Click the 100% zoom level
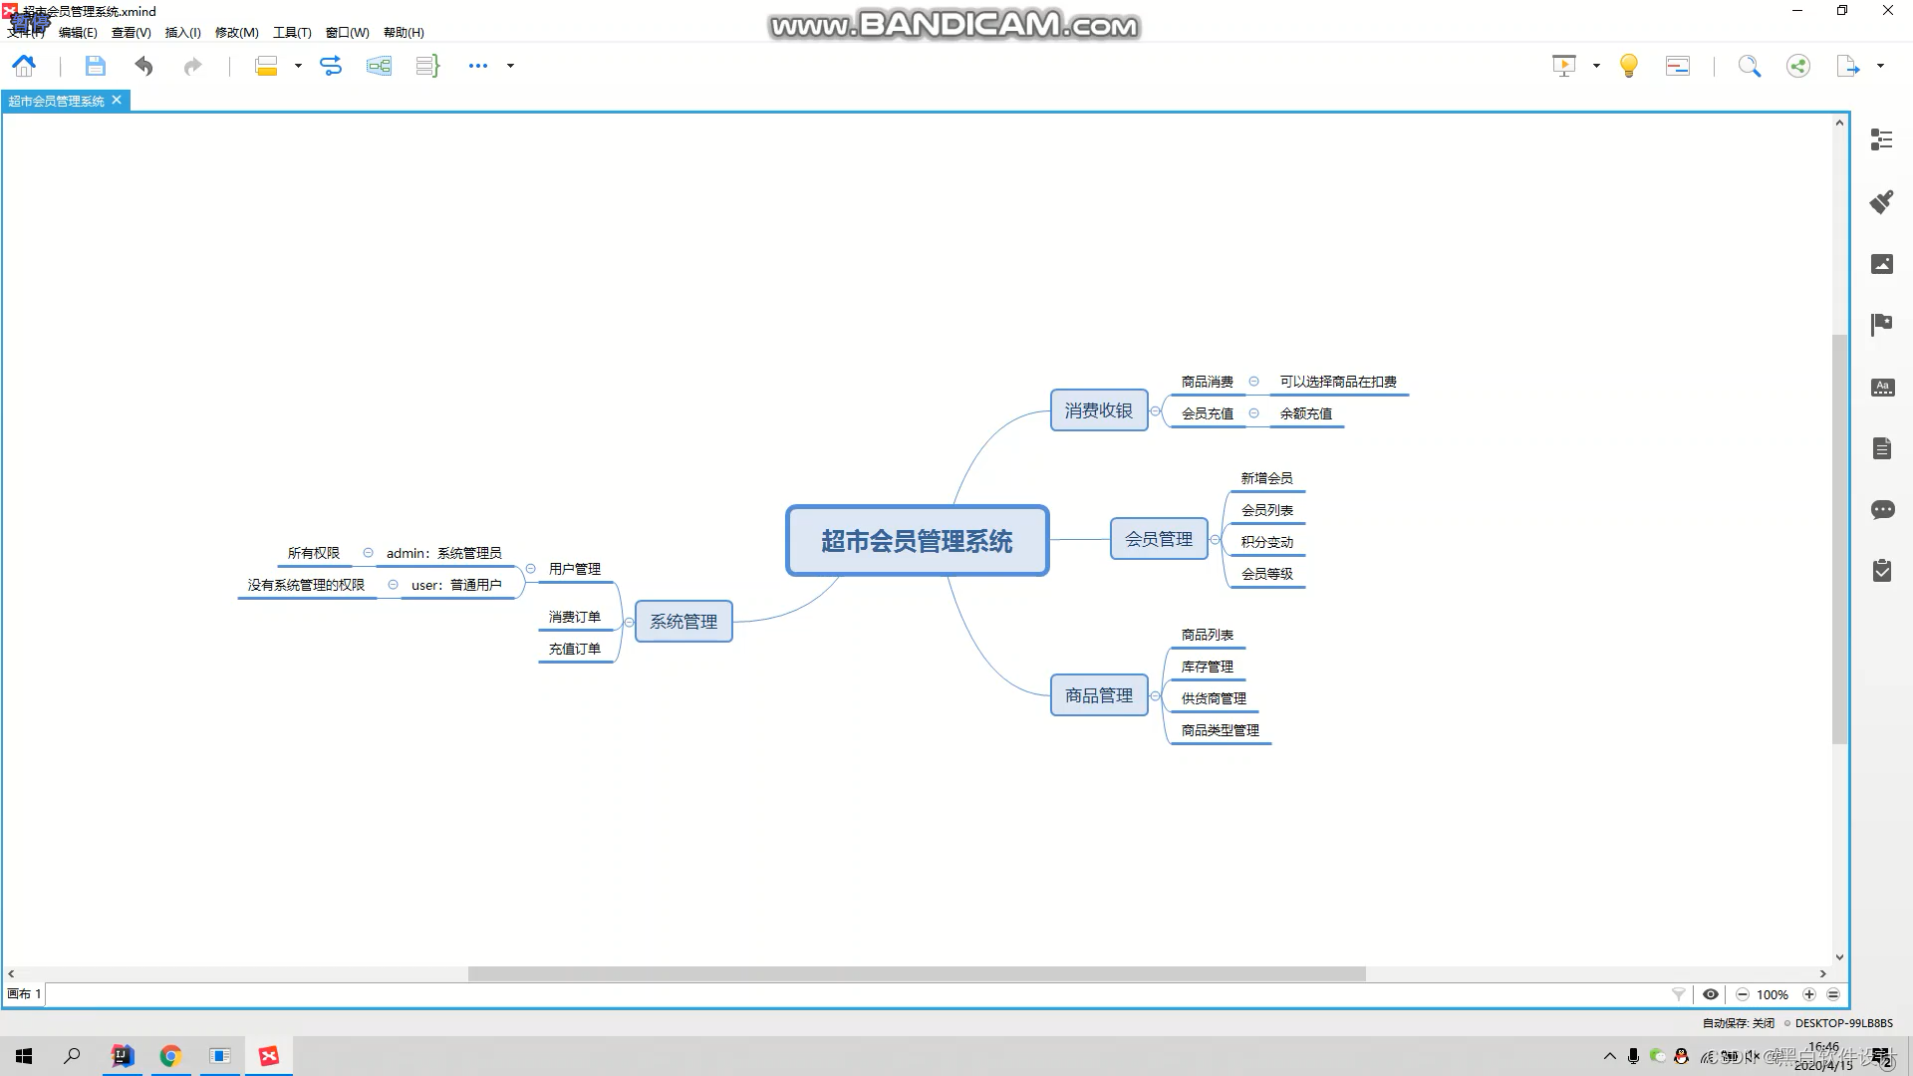Screen dimensions: 1913x1076 [x=1773, y=994]
